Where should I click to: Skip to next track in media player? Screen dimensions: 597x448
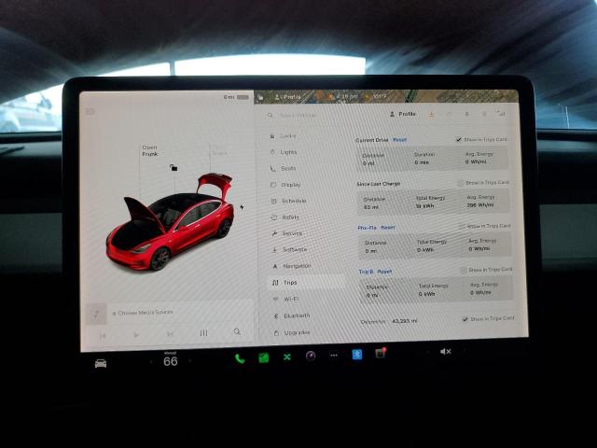point(170,334)
